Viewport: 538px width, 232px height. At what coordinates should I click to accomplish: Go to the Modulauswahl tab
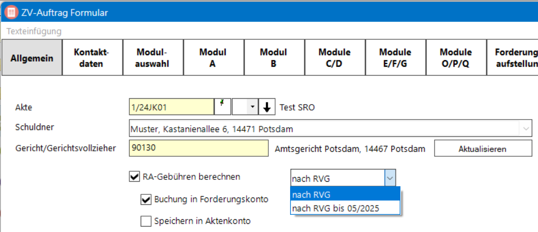[153, 58]
